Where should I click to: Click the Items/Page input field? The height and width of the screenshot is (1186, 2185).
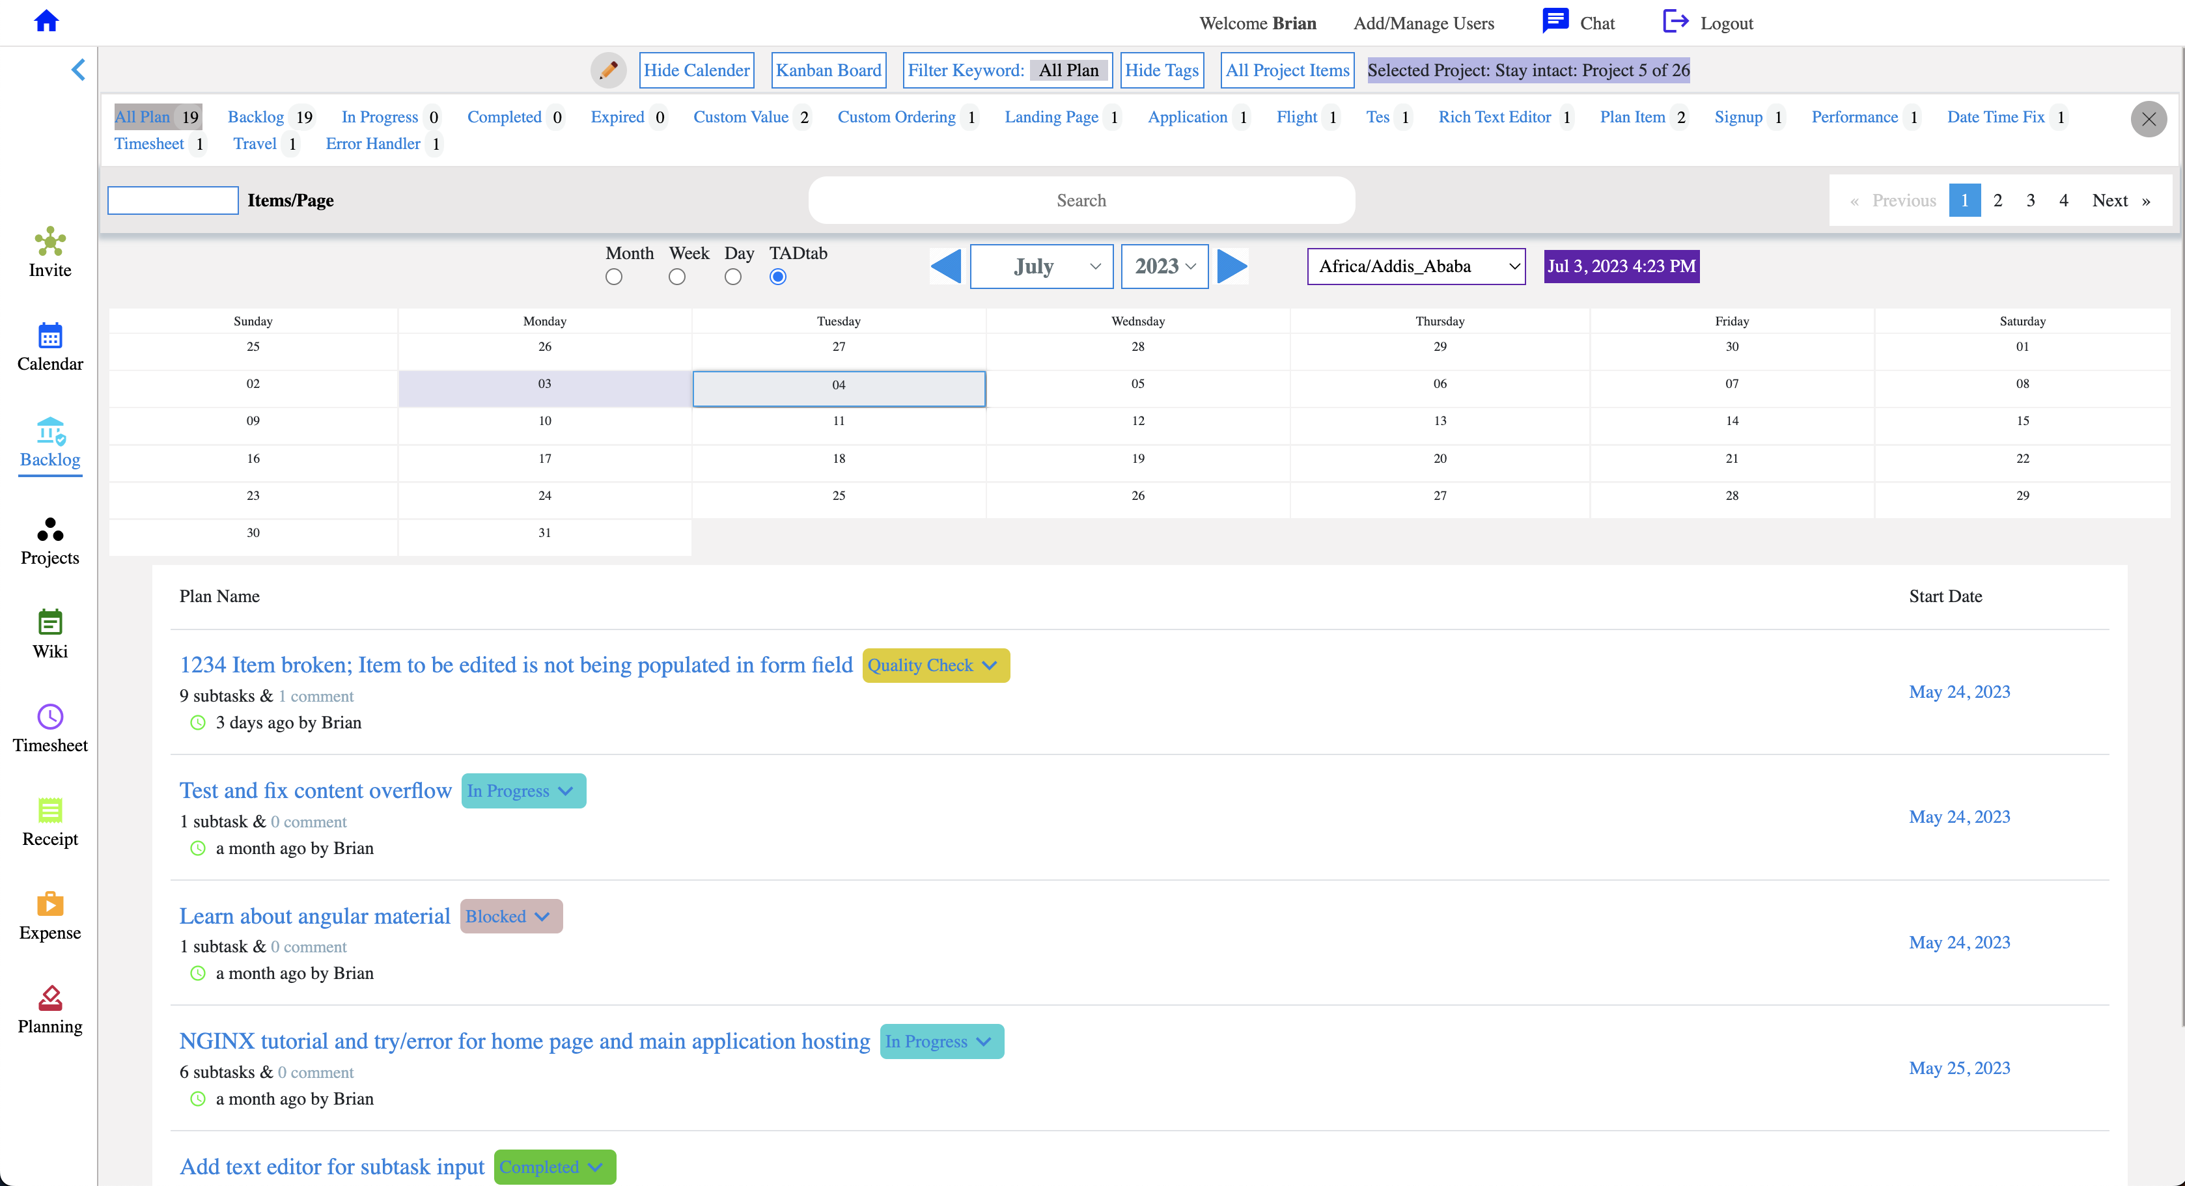(x=173, y=201)
